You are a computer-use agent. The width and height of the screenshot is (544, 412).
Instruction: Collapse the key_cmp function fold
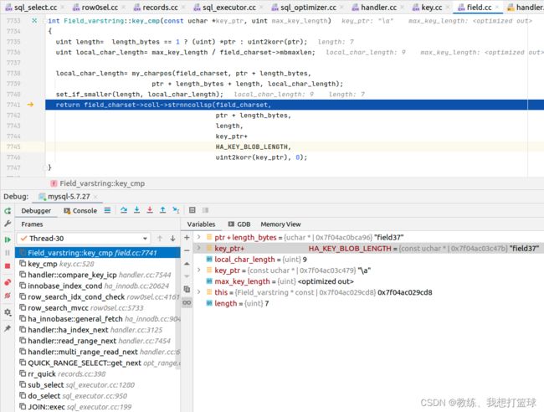pos(44,21)
